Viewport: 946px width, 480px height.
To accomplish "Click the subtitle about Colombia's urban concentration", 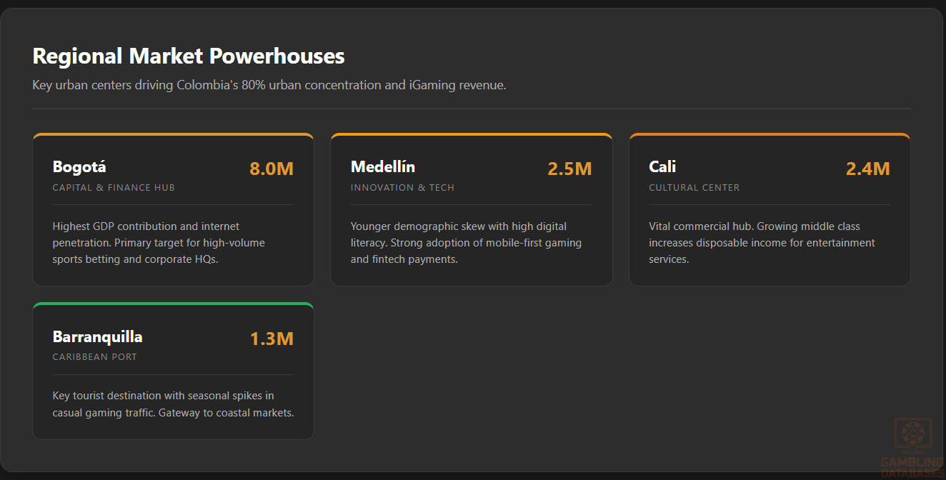I will (269, 86).
